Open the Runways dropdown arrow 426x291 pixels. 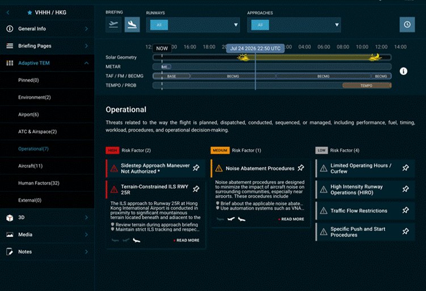[x=235, y=25]
